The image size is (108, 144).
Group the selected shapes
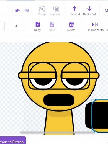pyautogui.click(x=42, y=11)
